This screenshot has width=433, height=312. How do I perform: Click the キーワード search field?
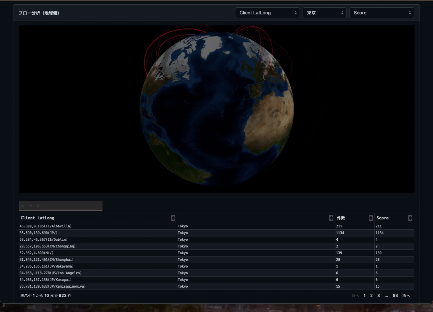pyautogui.click(x=61, y=206)
